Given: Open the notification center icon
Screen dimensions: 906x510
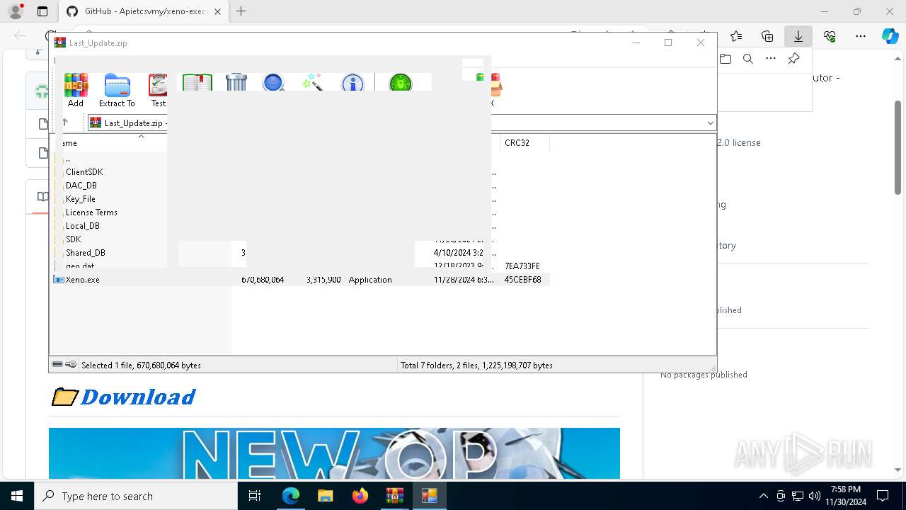Looking at the screenshot, I should pyautogui.click(x=883, y=496).
